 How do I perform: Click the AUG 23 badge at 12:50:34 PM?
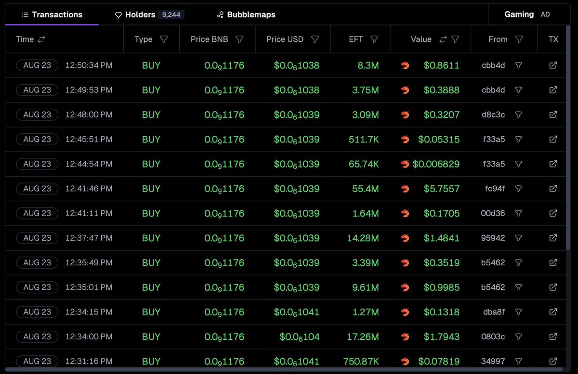click(37, 65)
